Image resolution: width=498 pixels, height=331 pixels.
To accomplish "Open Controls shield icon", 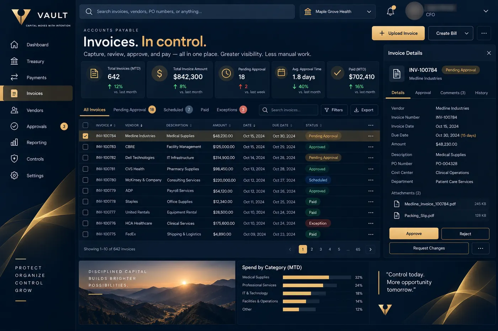I will [x=14, y=159].
